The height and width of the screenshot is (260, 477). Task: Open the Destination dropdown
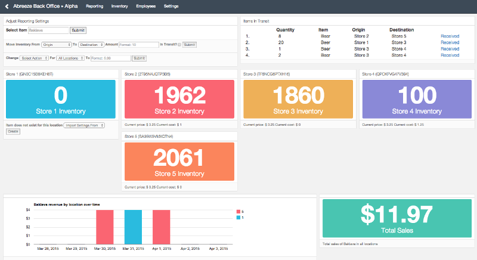click(x=91, y=45)
